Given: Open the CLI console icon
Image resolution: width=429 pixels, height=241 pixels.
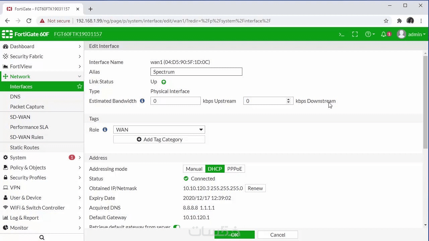Looking at the screenshot, I should click(342, 34).
